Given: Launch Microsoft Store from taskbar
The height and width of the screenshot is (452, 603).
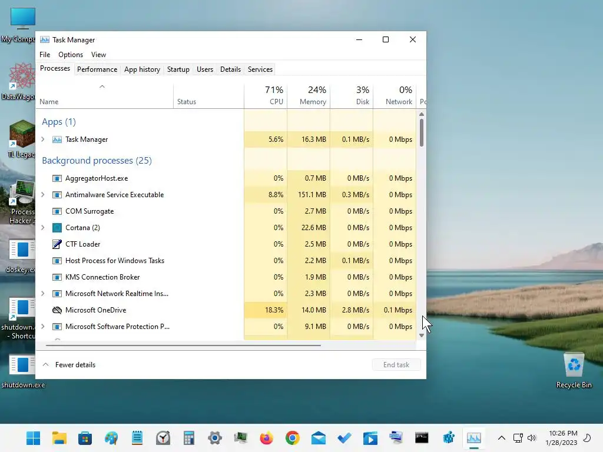Looking at the screenshot, I should coord(85,438).
